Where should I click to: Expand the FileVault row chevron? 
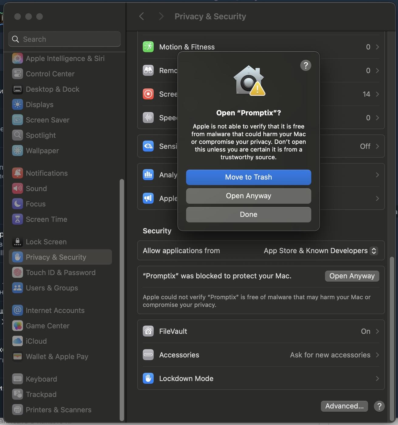point(377,331)
